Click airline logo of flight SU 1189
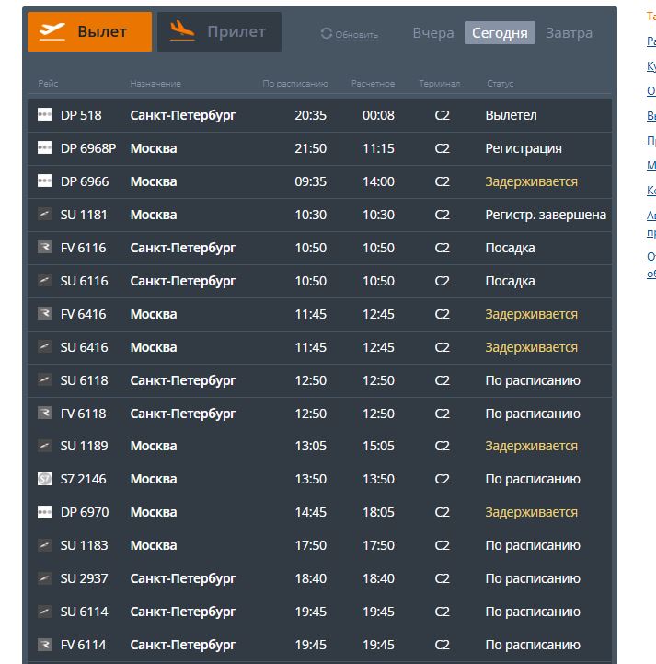Image resolution: width=656 pixels, height=664 pixels. coord(44,446)
